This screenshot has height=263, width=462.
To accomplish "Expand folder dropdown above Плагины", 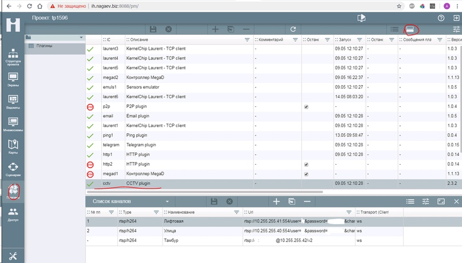I will [x=81, y=37].
